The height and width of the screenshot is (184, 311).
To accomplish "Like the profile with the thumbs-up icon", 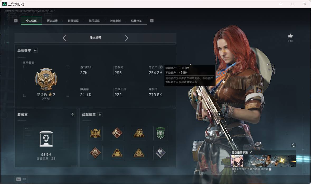I will coord(290,36).
